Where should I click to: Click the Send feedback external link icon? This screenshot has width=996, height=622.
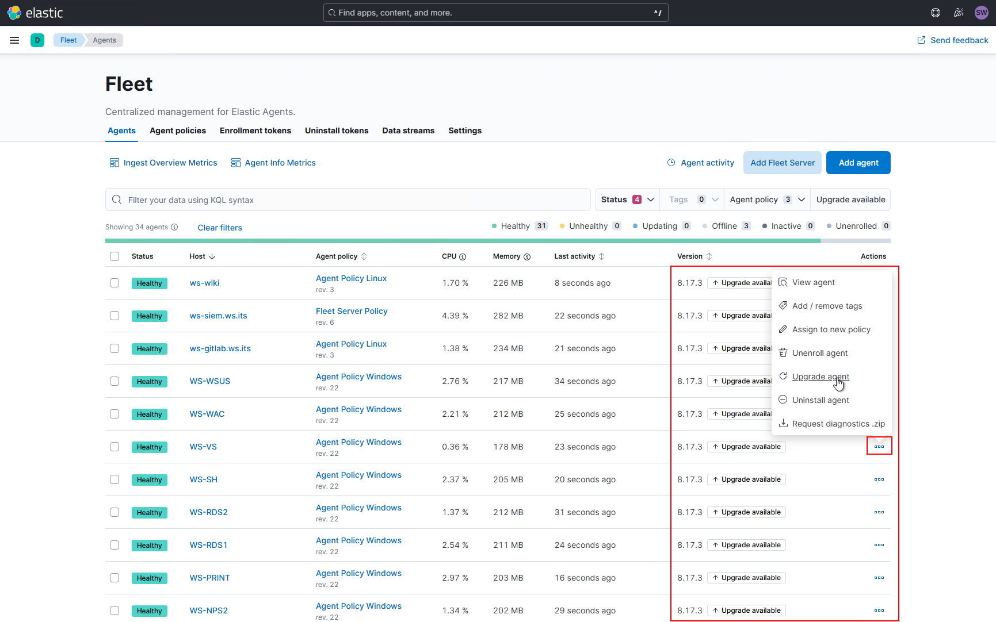pyautogui.click(x=921, y=40)
